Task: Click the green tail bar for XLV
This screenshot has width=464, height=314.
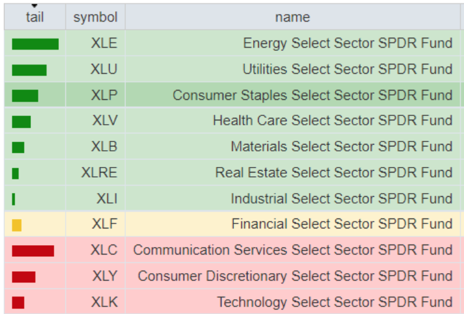Action: tap(21, 122)
